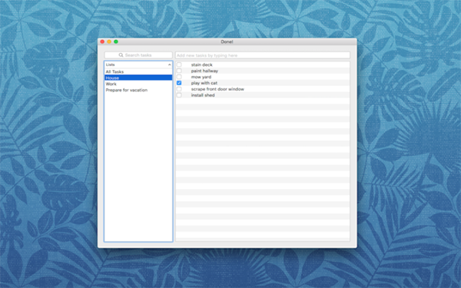The width and height of the screenshot is (461, 288).
Task: Click the Lists column header
Action: 138,65
